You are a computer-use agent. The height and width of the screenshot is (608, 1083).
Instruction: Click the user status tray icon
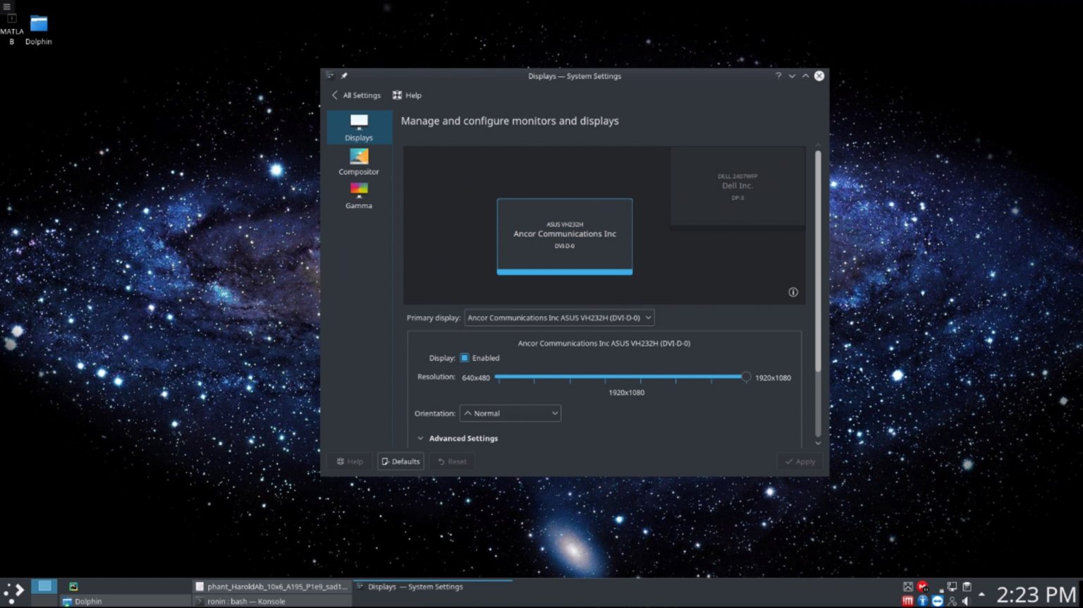[x=952, y=602]
